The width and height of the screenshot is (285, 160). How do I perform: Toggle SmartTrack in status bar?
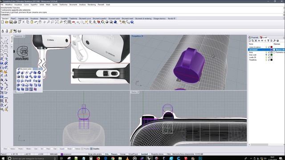(x=133, y=154)
